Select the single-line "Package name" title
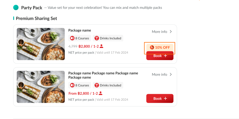The width and height of the screenshot is (239, 119). point(80,30)
